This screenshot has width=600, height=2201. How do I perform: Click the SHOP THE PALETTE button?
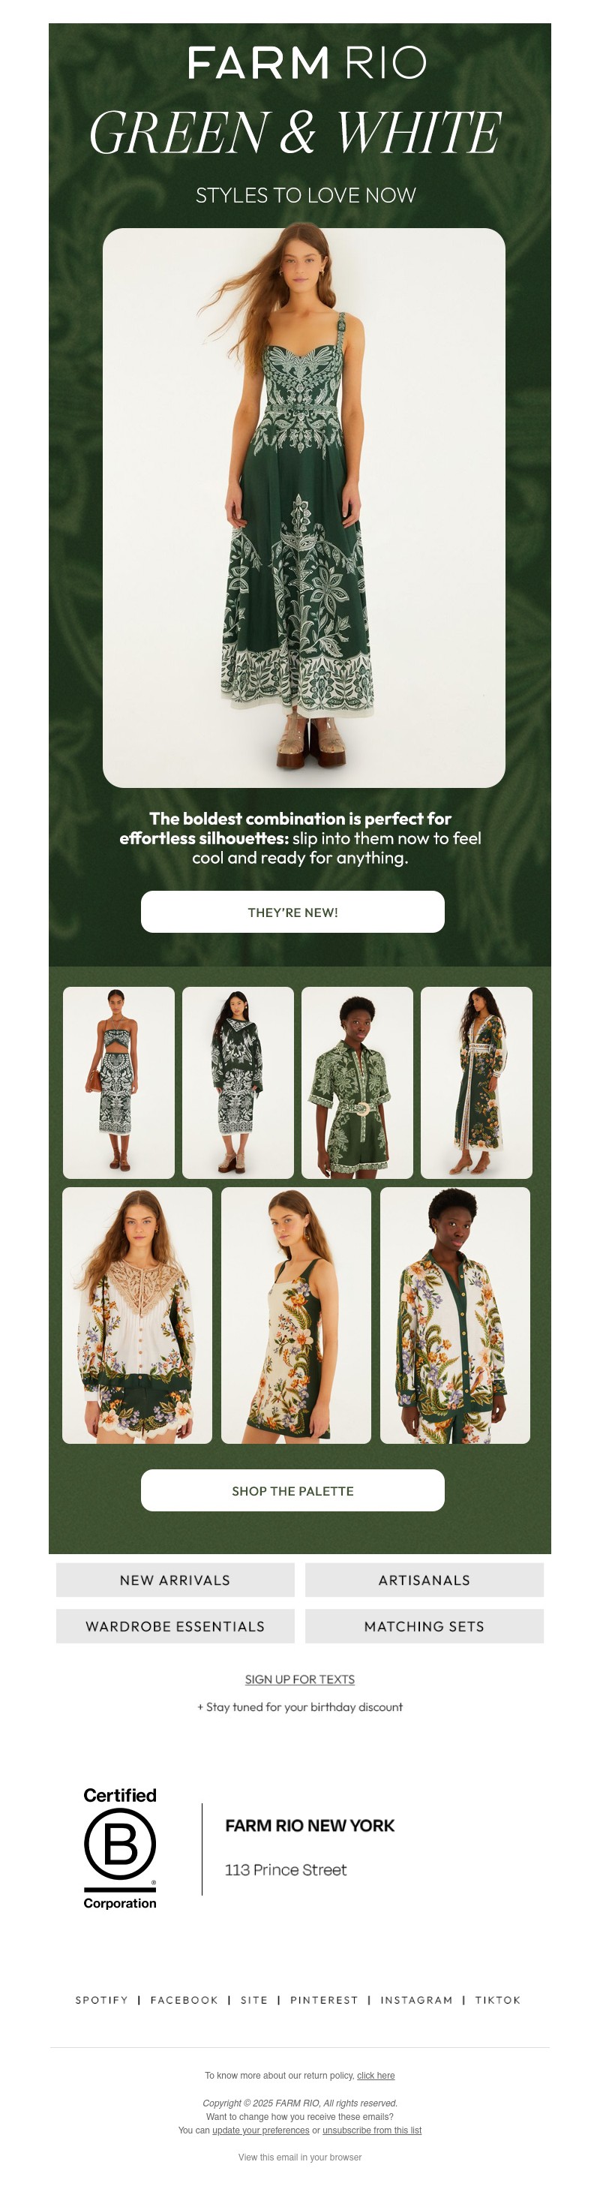(x=292, y=1490)
